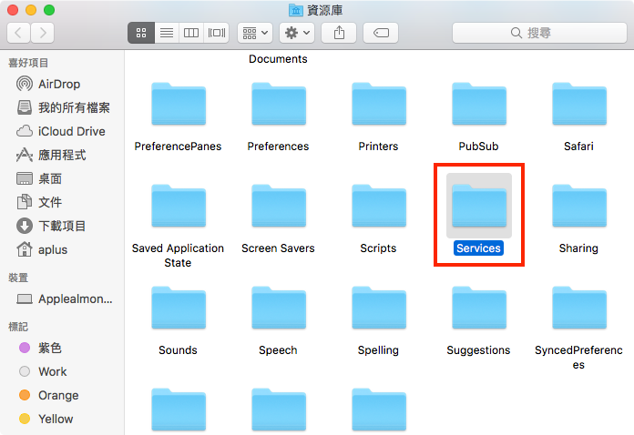This screenshot has height=435, width=634.
Task: Open 我的所有檔案 in the sidebar
Action: [62, 108]
